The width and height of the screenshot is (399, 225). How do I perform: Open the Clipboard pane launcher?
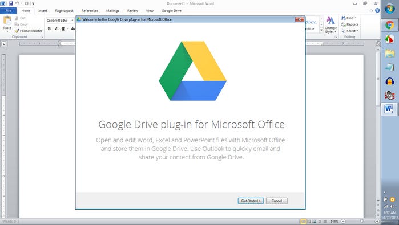tap(42, 37)
